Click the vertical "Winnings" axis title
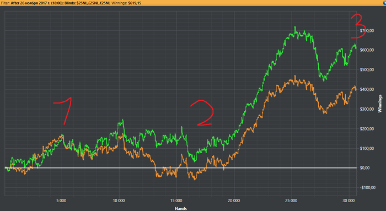This screenshot has width=386, height=211. 380,104
